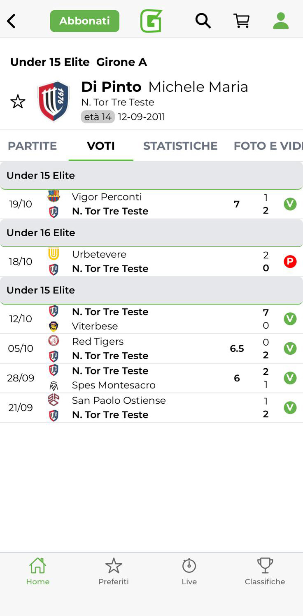Click the red P loss badge
Screen dimensions: 303x616
point(290,262)
